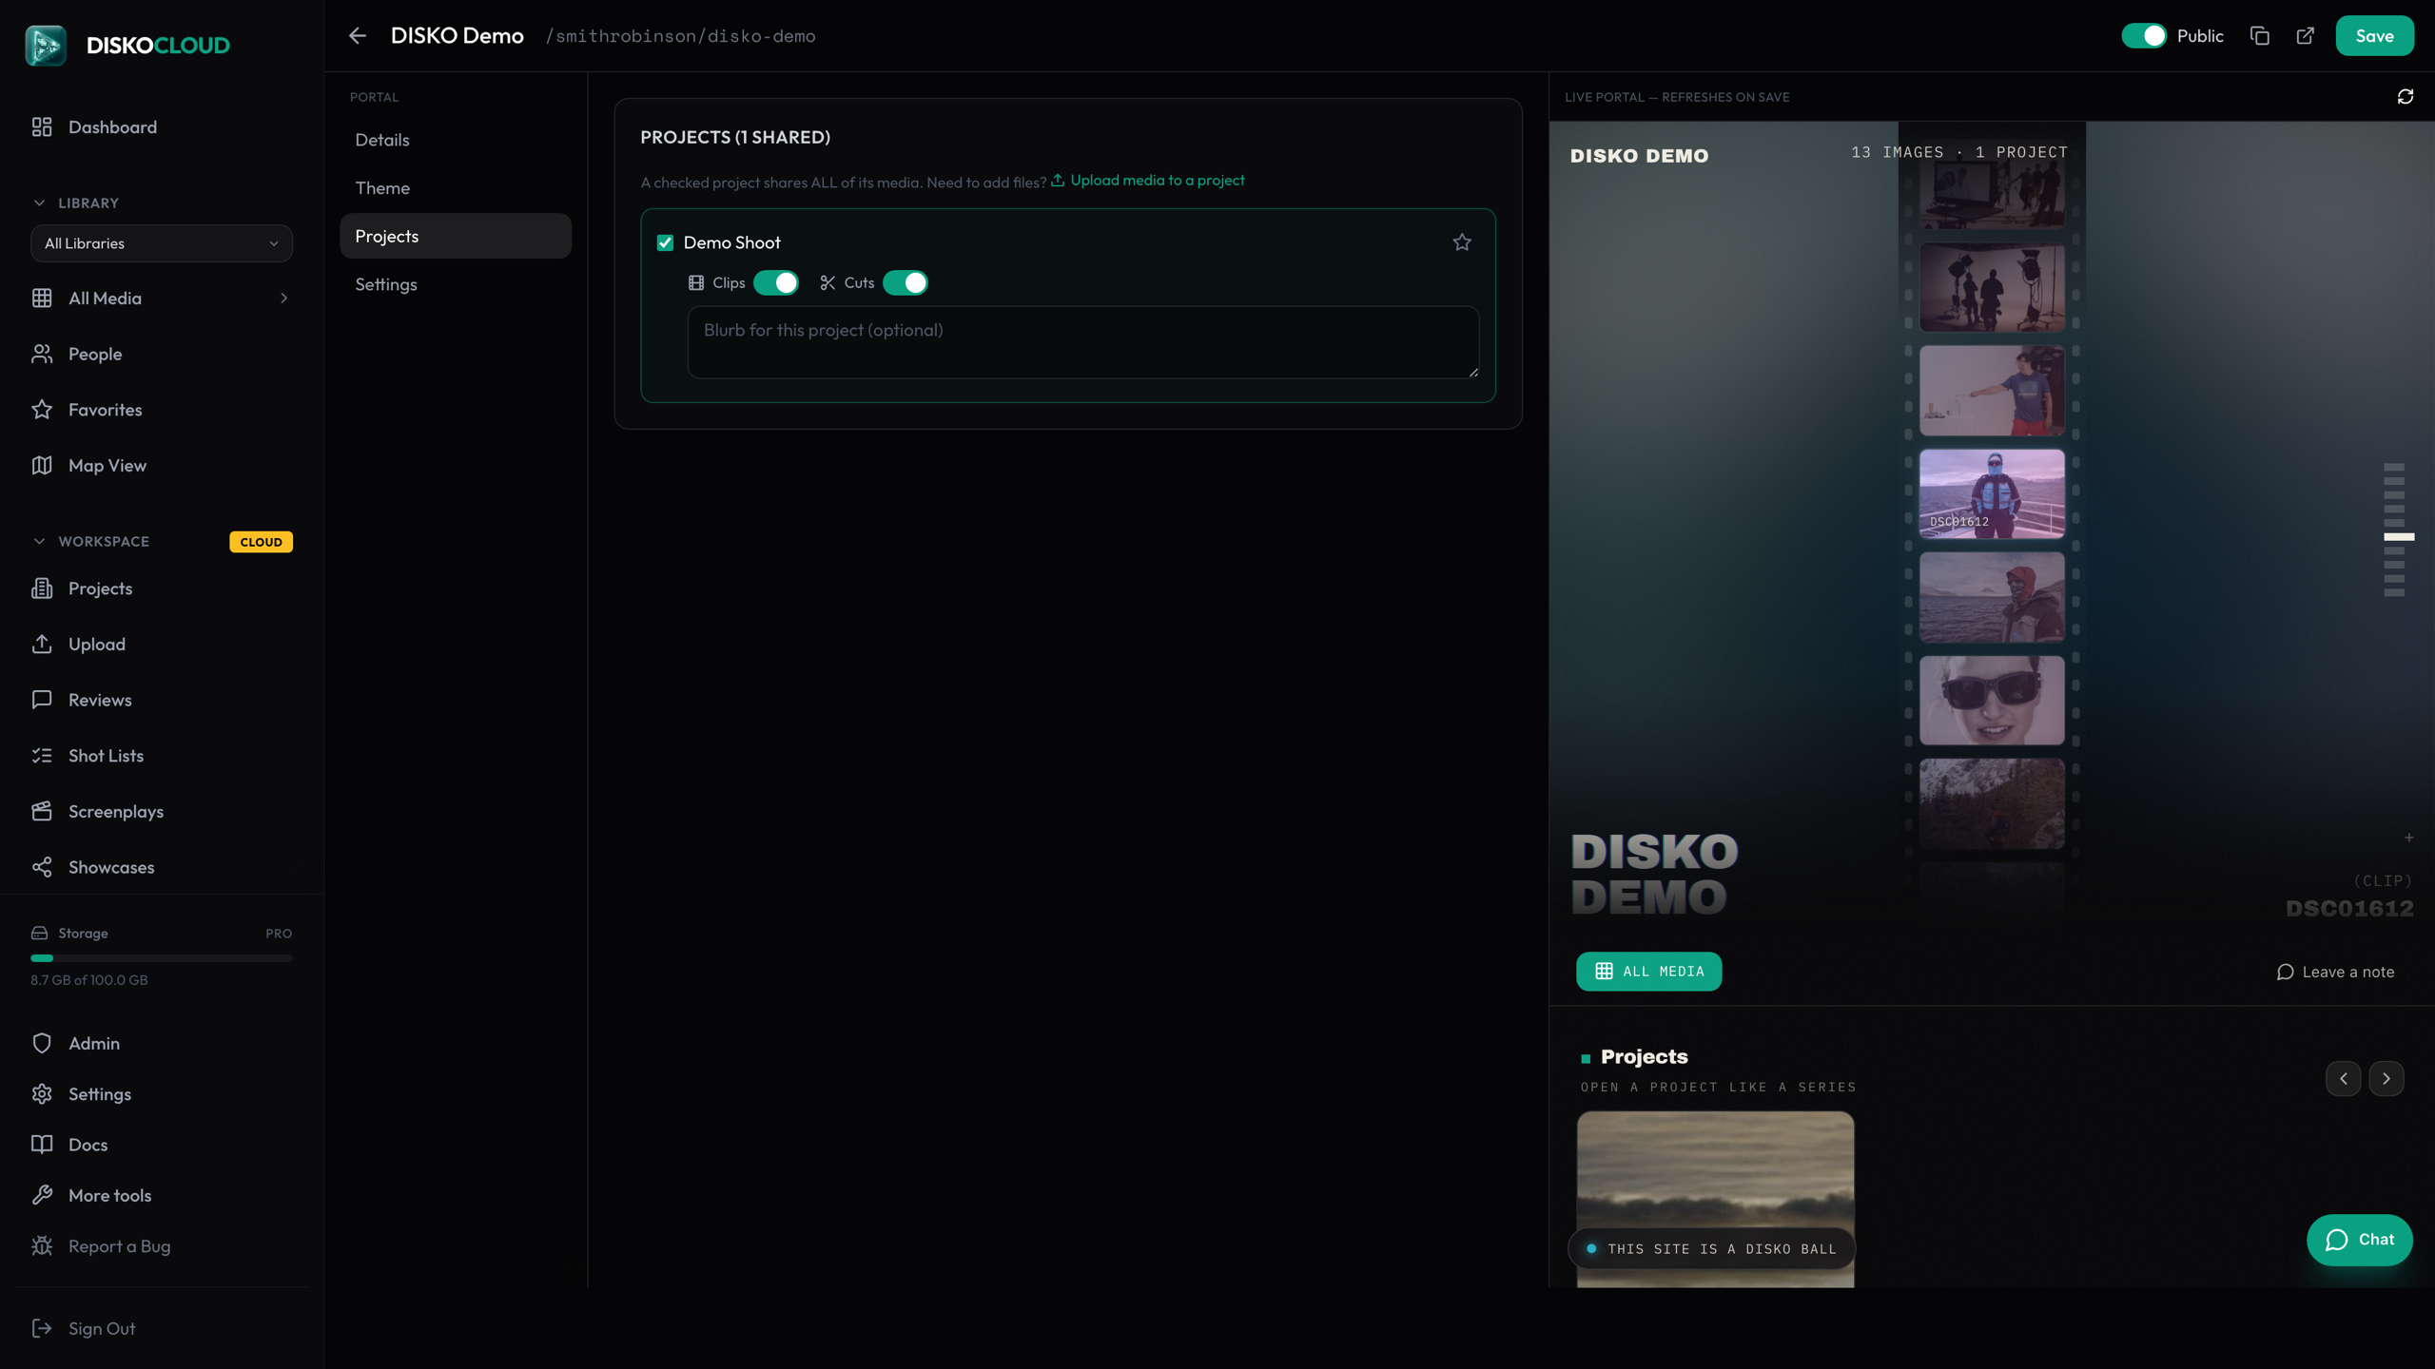2435x1369 pixels.
Task: Switch to the Details portal tab
Action: pos(456,140)
